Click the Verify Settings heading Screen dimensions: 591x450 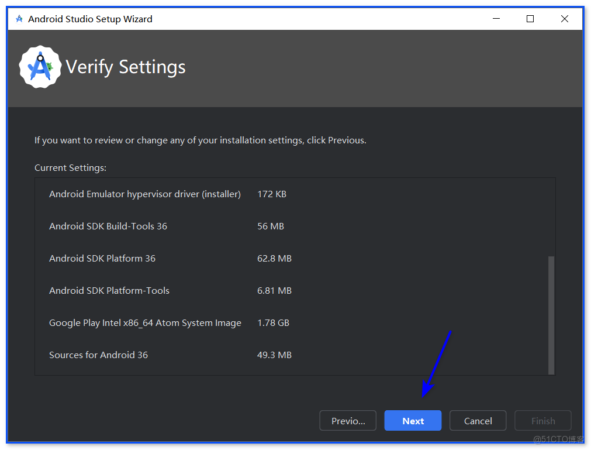pos(125,67)
